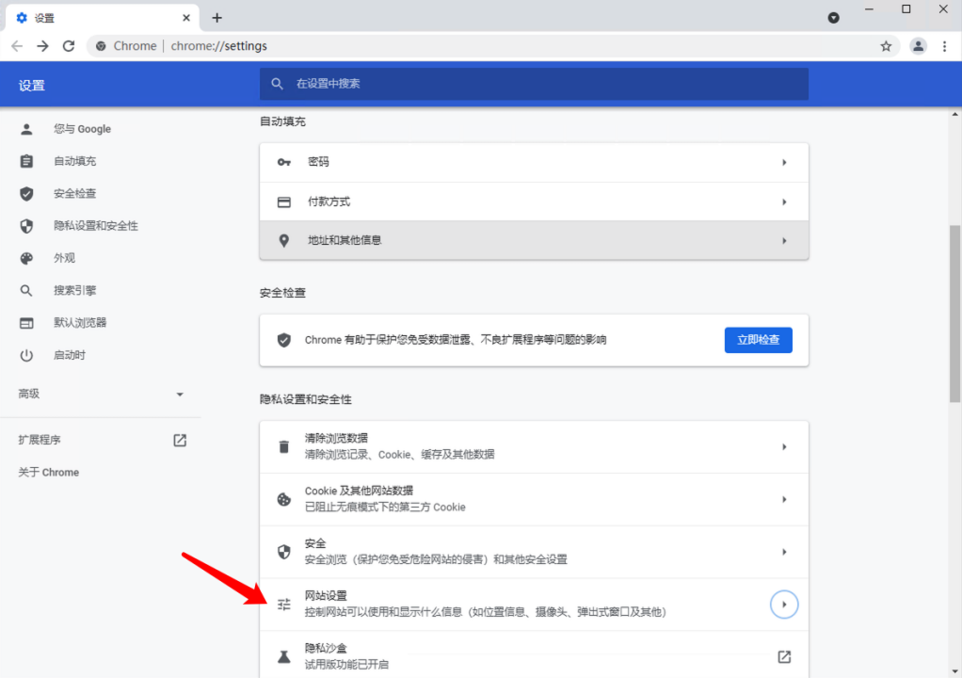Click the location pin icon in 地址和其他信息 row
Viewport: 962px width, 678px height.
tap(283, 240)
